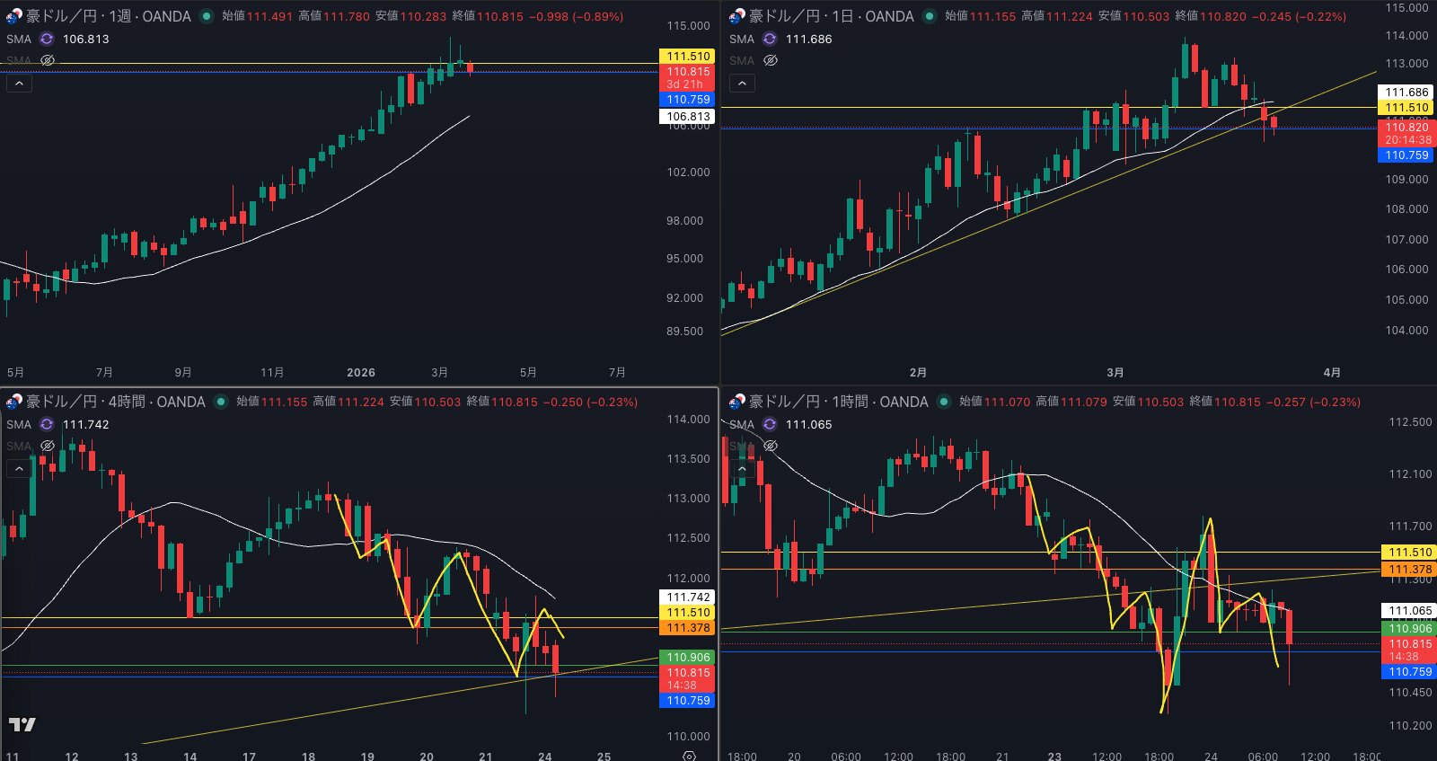Screen dimensions: 1437x761
Task: Open the TradingView logo on the 4-hour chart
Action: (x=22, y=724)
